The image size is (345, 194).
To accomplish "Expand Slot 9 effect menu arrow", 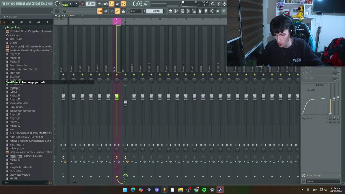I will (303, 72).
